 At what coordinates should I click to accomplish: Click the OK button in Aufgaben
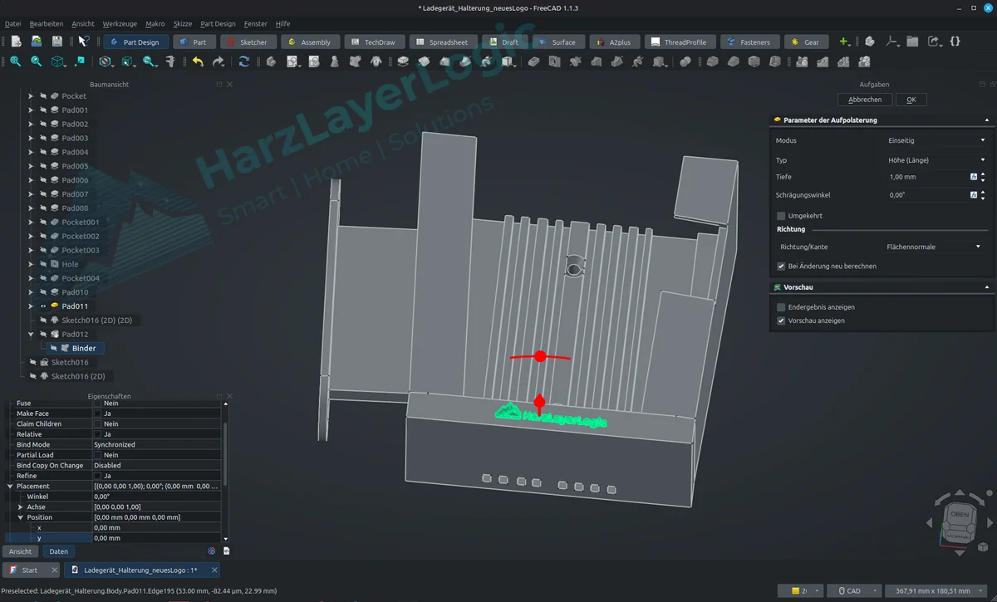click(x=911, y=100)
